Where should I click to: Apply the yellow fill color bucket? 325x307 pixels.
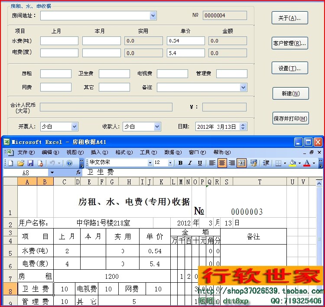coord(292,163)
